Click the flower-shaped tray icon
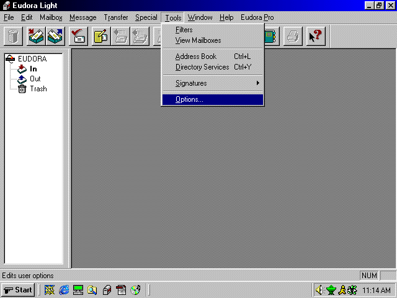 (x=352, y=290)
